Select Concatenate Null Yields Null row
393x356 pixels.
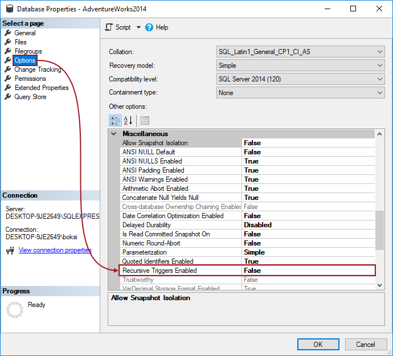pos(247,198)
